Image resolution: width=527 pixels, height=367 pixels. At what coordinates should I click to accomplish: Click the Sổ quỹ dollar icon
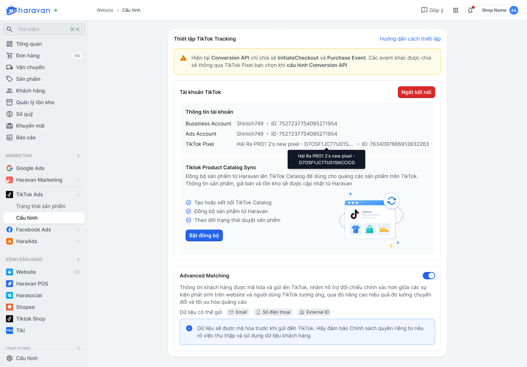click(x=10, y=114)
